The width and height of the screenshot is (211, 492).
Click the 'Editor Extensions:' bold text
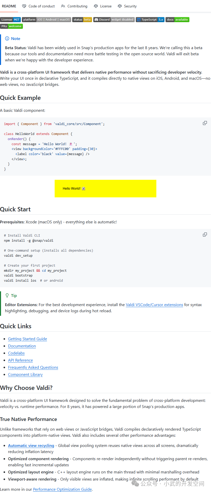pyautogui.click(x=21, y=305)
